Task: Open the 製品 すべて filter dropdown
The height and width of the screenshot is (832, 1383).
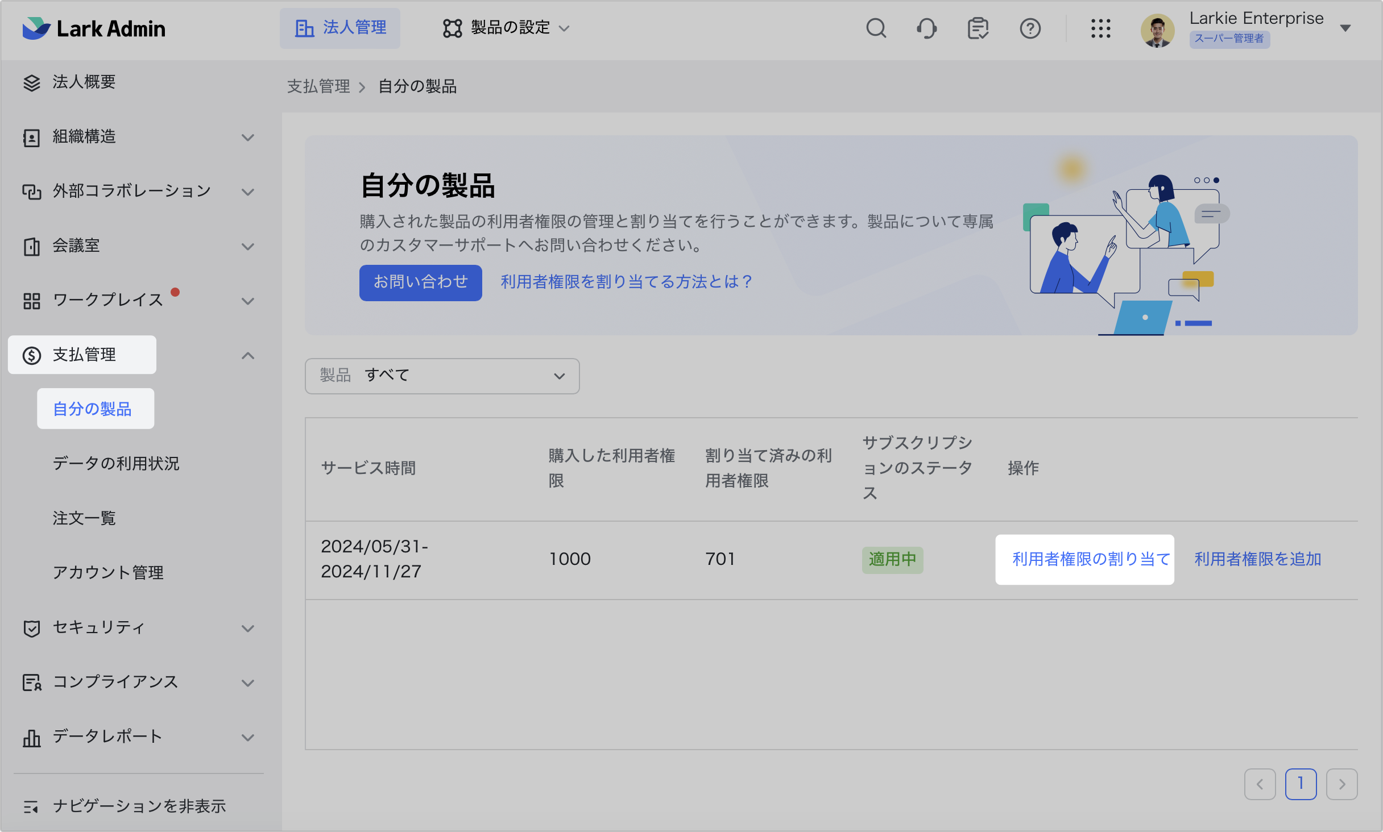Action: (442, 376)
